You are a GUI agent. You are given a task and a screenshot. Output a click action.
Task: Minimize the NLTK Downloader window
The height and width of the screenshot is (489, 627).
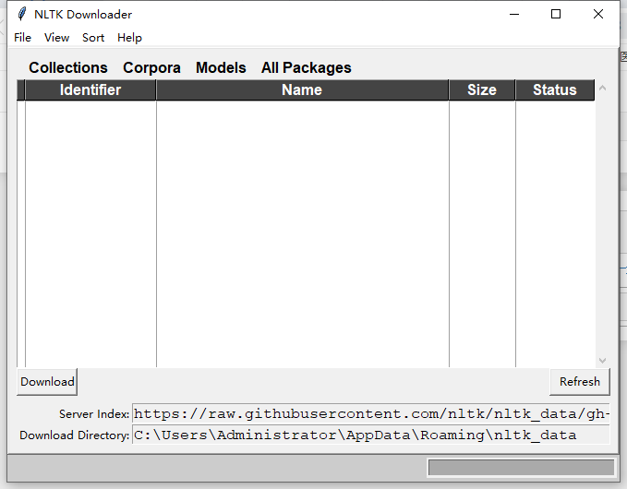point(514,14)
